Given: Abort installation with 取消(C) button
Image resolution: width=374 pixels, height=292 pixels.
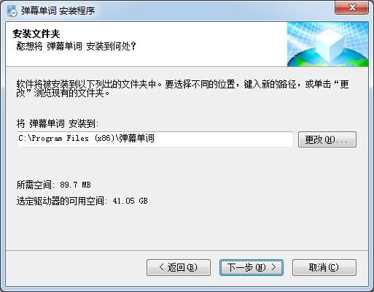Looking at the screenshot, I should click(324, 267).
